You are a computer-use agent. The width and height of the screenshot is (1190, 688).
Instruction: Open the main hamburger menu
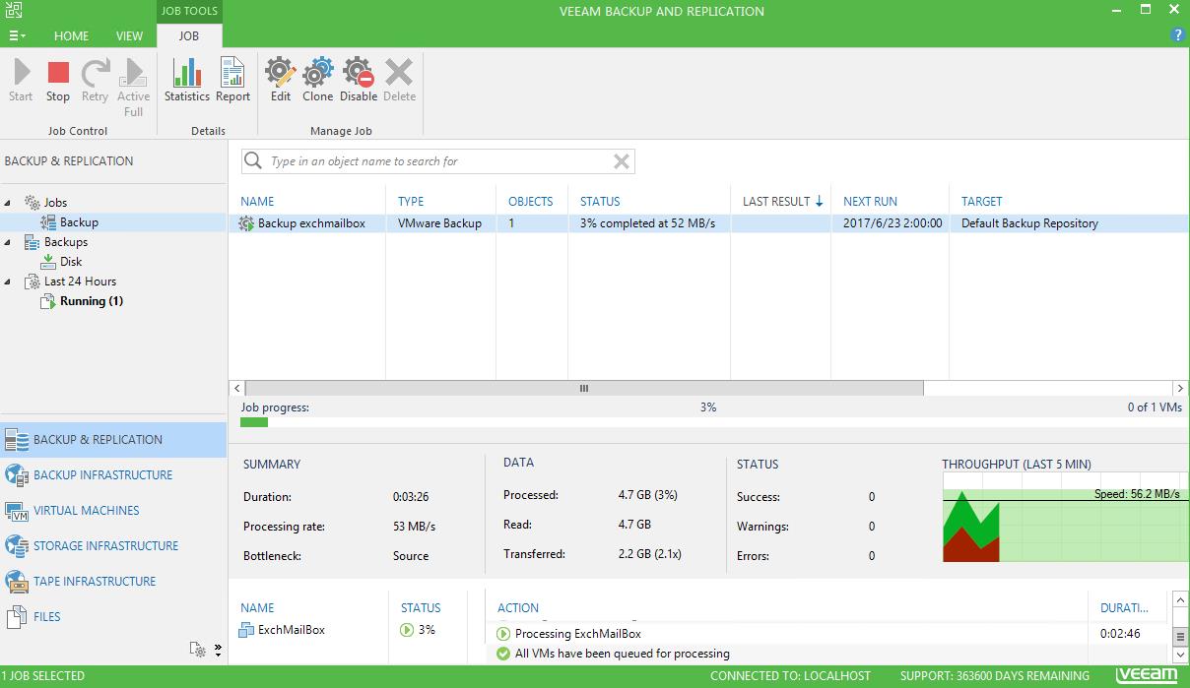[x=18, y=35]
